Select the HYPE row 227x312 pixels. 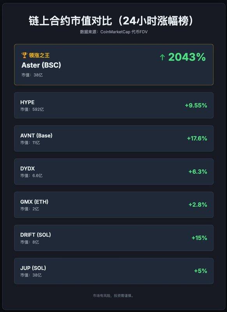[114, 105]
